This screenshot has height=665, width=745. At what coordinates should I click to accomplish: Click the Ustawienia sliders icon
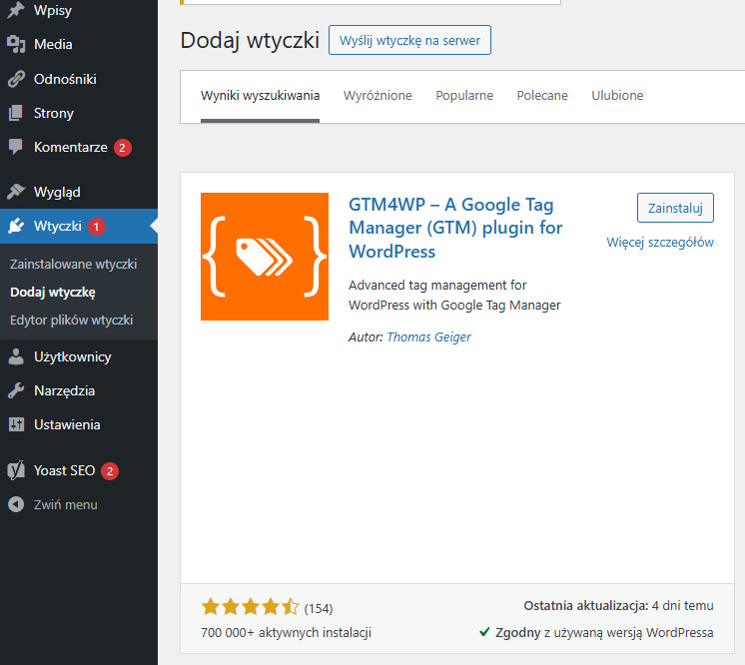click(x=16, y=424)
